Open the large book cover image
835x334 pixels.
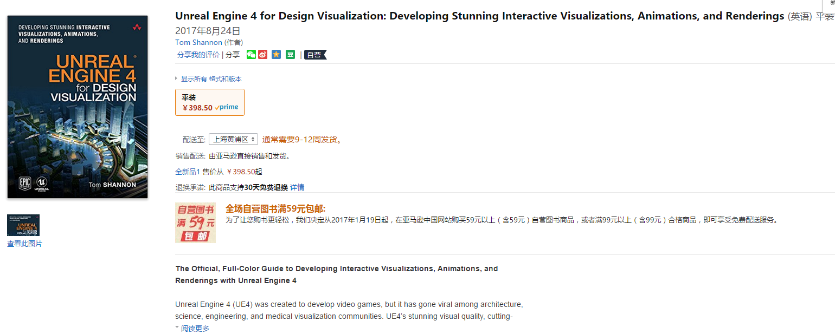coord(78,107)
